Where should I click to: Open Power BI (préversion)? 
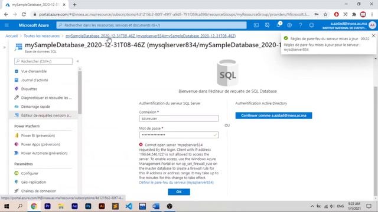pos(38,135)
